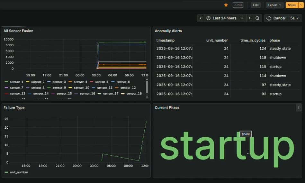Open dashboard Edit mode
Image resolution: width=305 pixels, height=183 pixels.
[256, 5]
